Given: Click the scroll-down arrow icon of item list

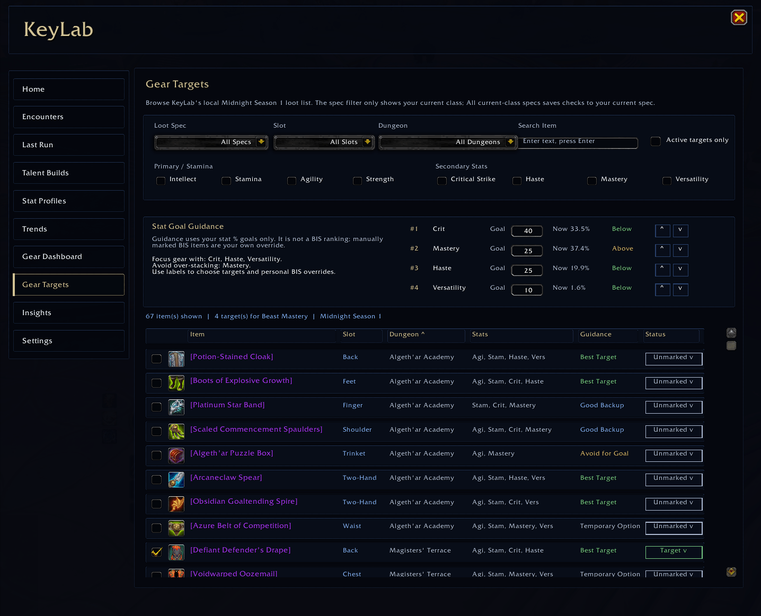Looking at the screenshot, I should click(x=731, y=572).
